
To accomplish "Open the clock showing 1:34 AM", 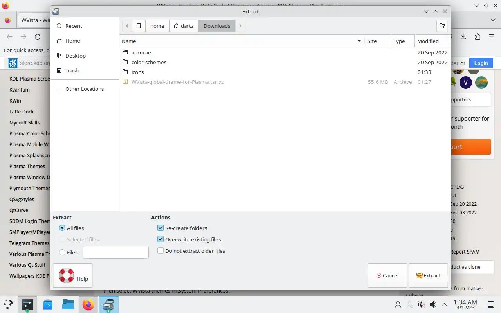I will 465,304.
